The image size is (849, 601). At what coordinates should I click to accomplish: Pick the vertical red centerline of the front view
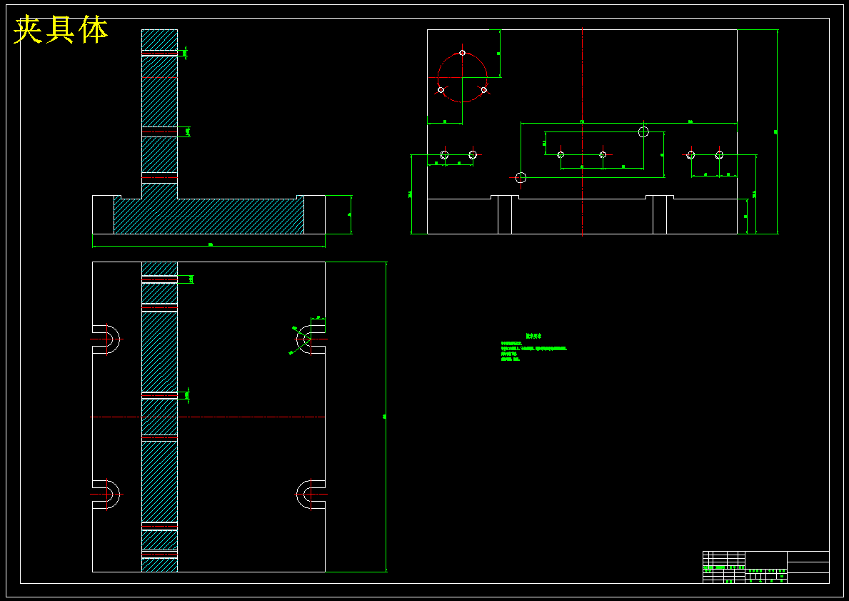pyautogui.click(x=582, y=131)
